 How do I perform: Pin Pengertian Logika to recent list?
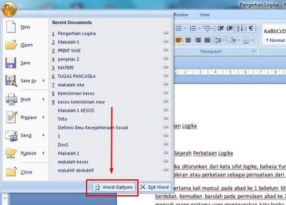(165, 33)
